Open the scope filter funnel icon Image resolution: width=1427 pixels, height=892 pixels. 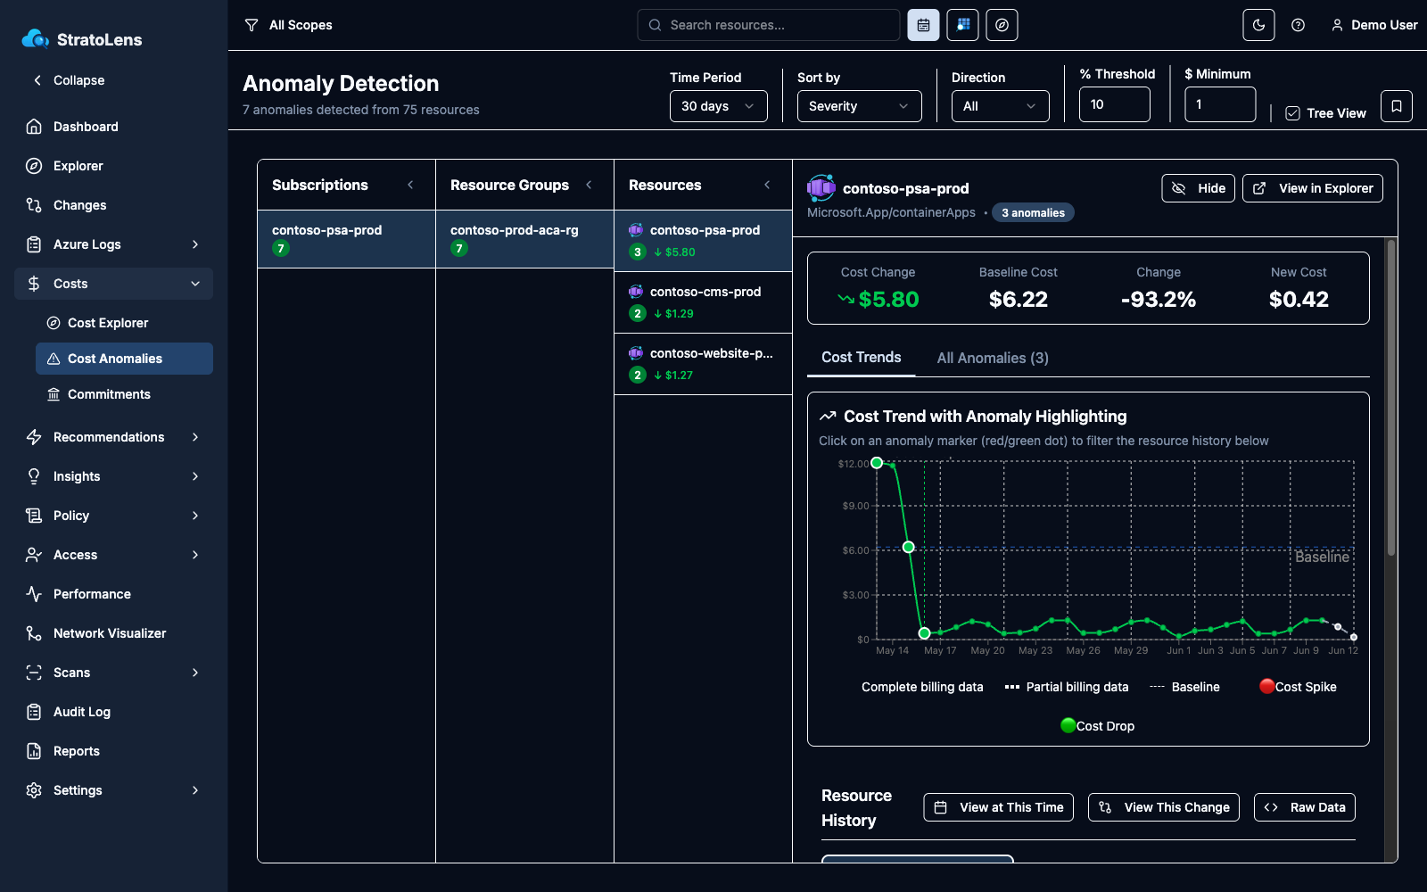click(252, 25)
